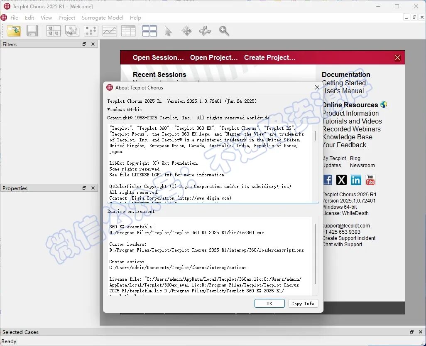Open the Recorded Webinars link
Viewport: 426px width, 346px height.
pyautogui.click(x=352, y=129)
